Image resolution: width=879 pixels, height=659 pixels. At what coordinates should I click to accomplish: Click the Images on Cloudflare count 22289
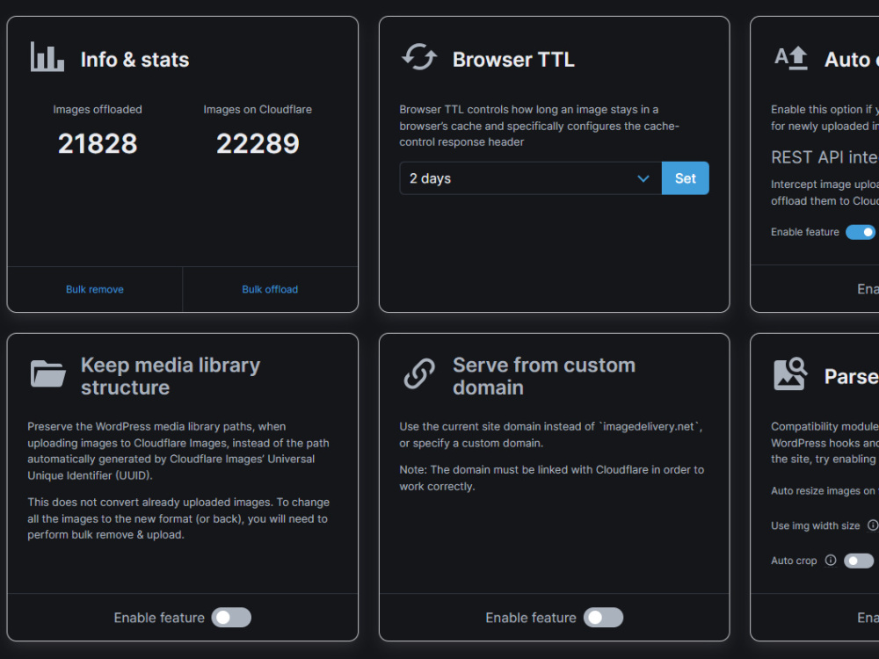258,143
